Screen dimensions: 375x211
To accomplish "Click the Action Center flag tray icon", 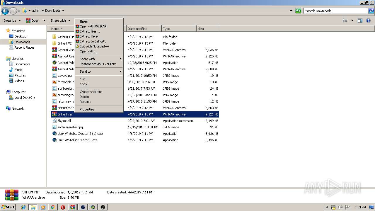I will pyautogui.click(x=347, y=207).
